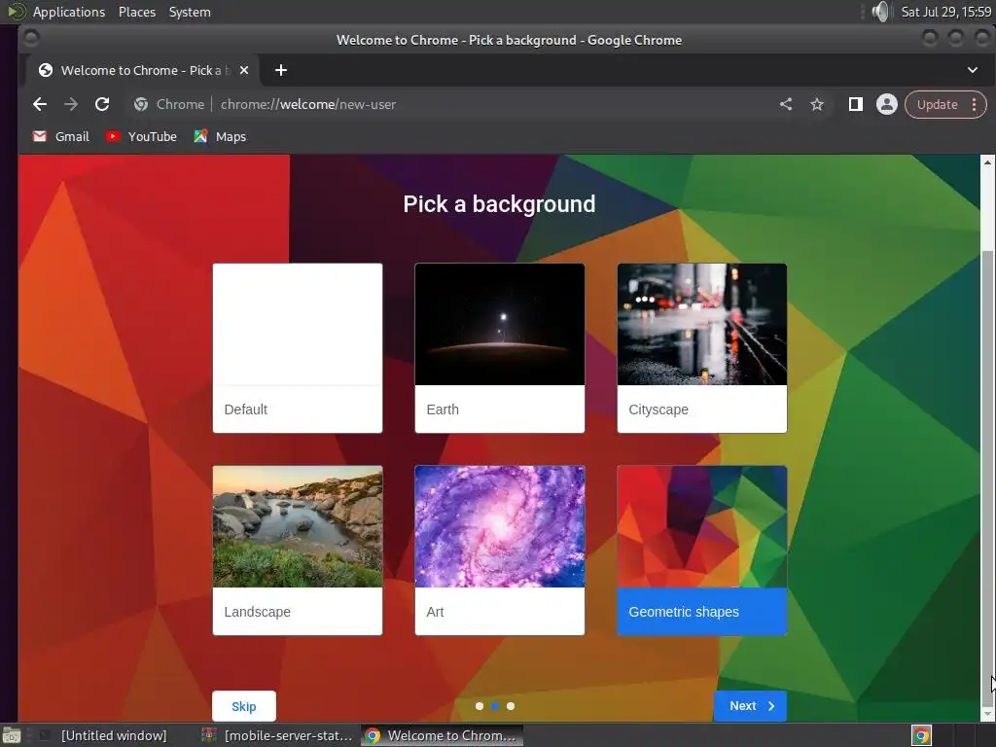Open the YouTube bookmark

141,136
